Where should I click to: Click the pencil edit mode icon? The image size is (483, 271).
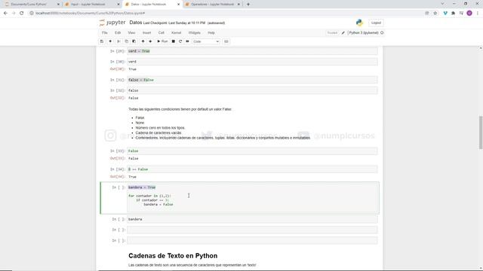coord(343,32)
